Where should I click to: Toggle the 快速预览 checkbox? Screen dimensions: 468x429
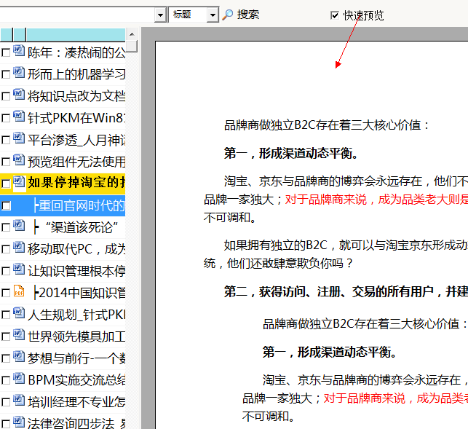(x=335, y=15)
